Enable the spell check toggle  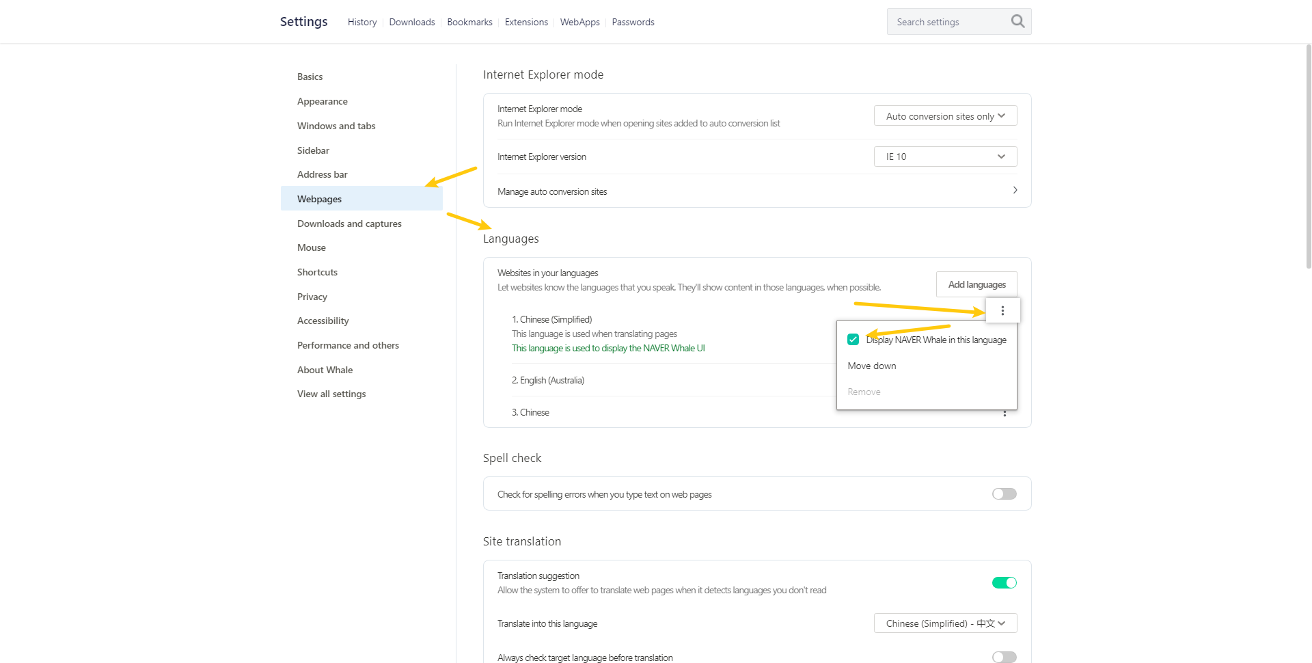(x=1004, y=494)
